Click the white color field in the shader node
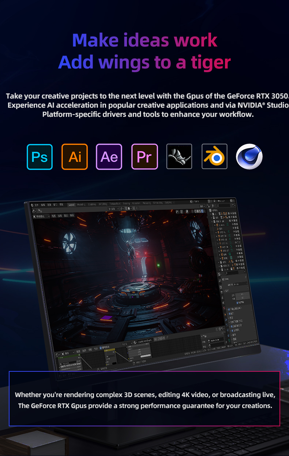The image size is (289, 456). [x=145, y=356]
